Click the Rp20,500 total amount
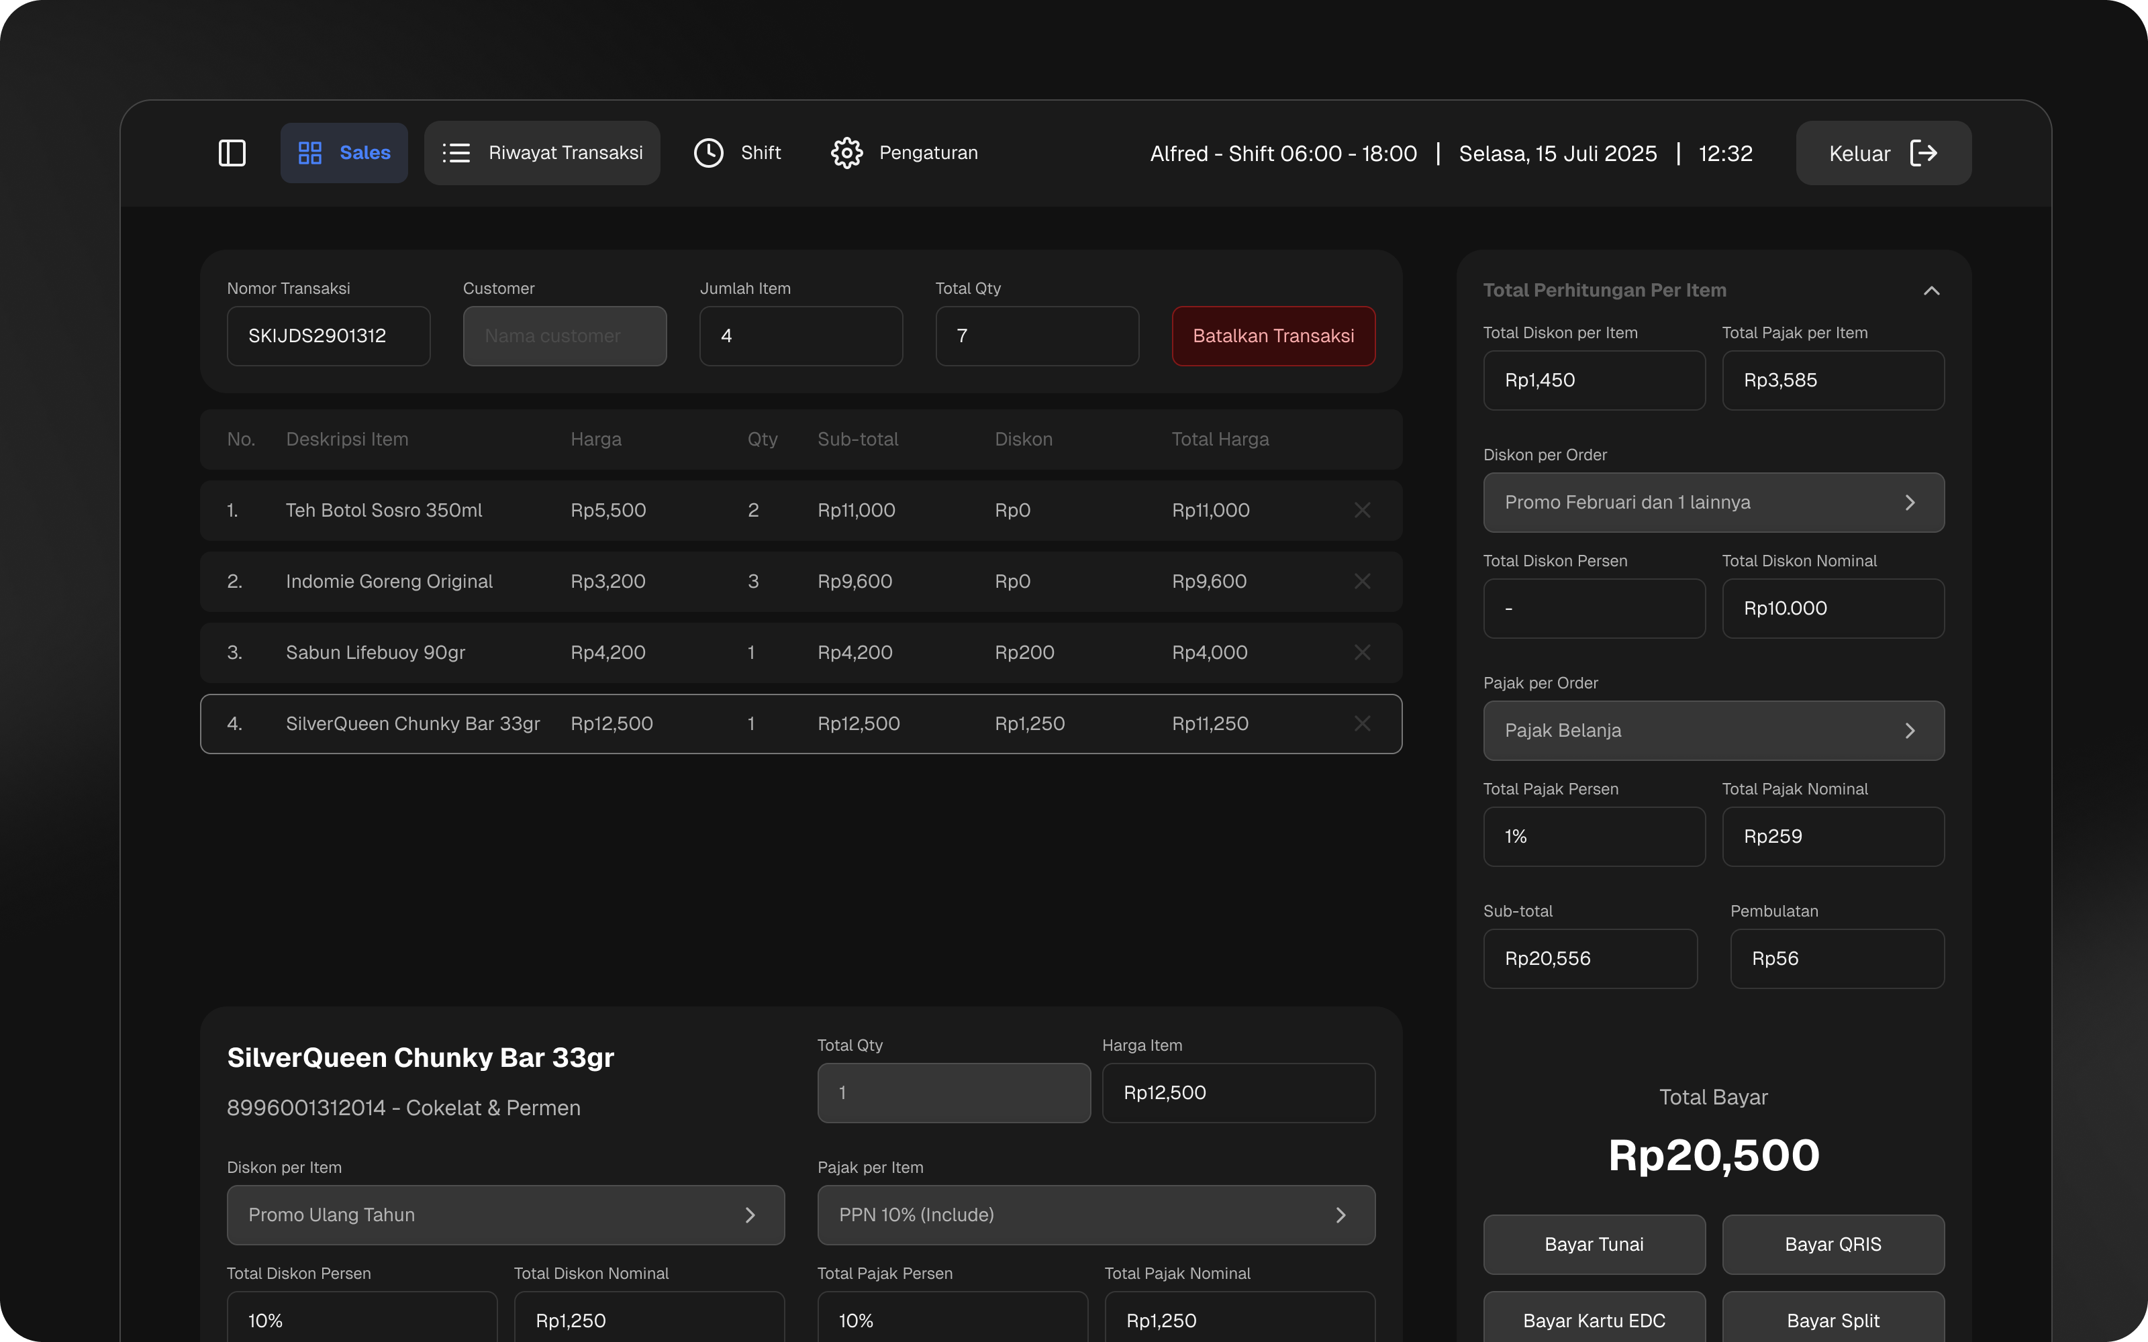The height and width of the screenshot is (1342, 2148). coord(1713,1155)
